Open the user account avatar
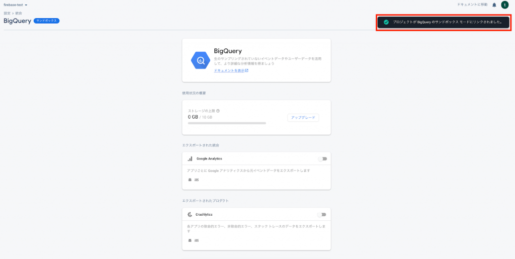This screenshot has height=259, width=515. pyautogui.click(x=504, y=5)
